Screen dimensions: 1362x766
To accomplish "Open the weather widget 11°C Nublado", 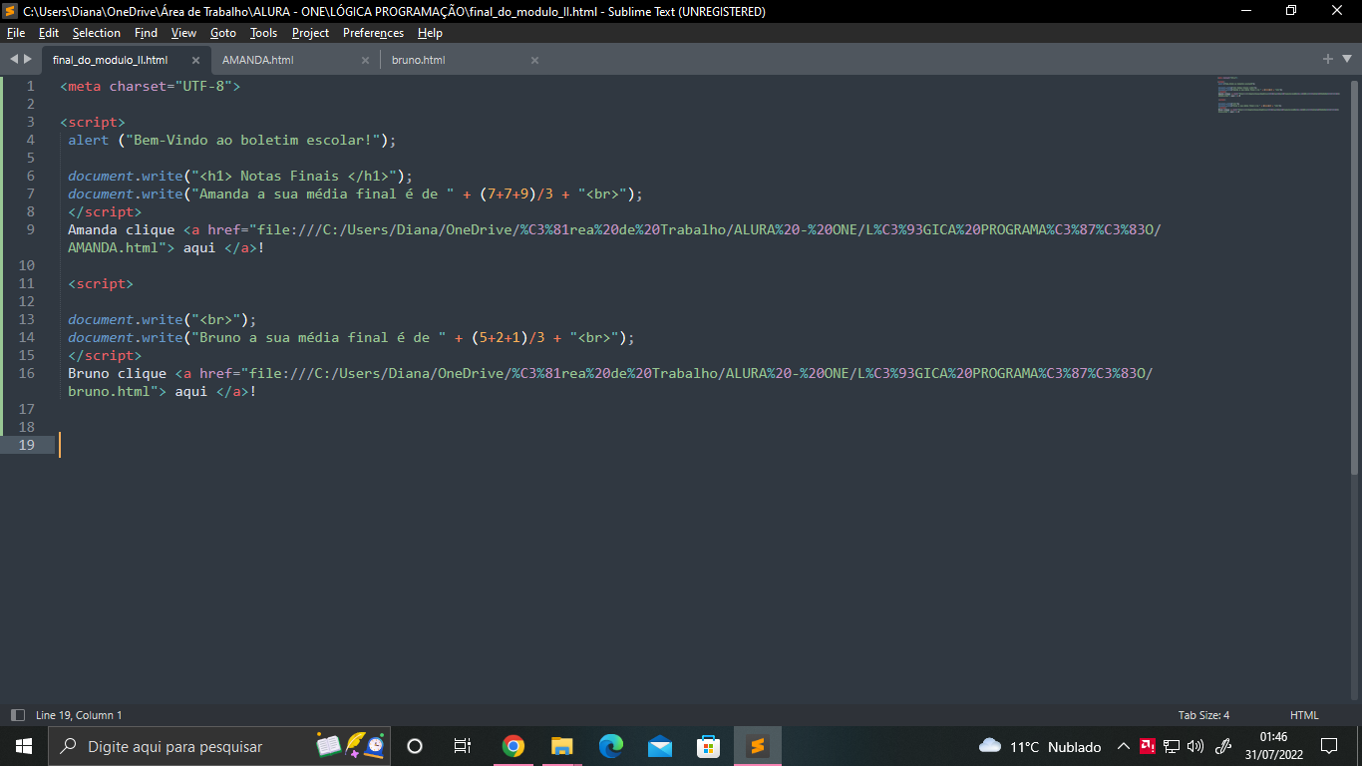I will click(x=1040, y=746).
